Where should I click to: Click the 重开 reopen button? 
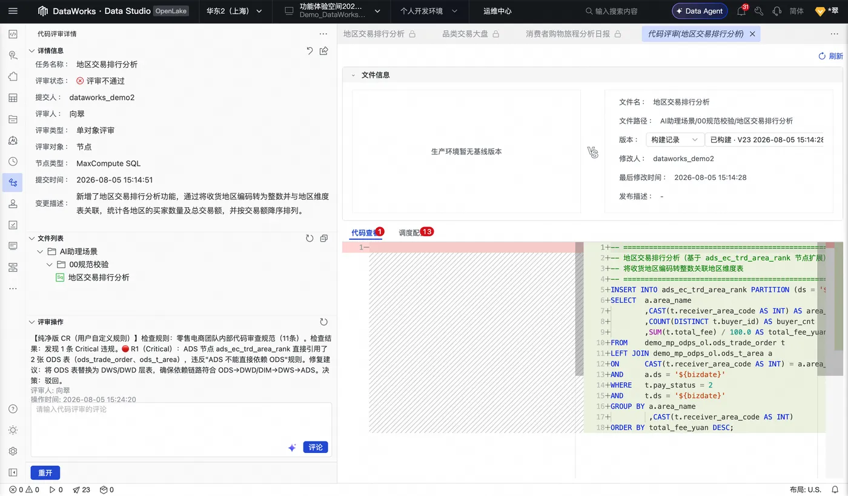45,473
